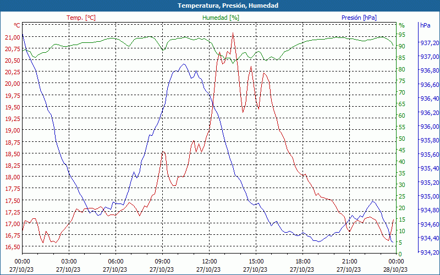Click the 19,25 temperature axis value

(x=13, y=119)
